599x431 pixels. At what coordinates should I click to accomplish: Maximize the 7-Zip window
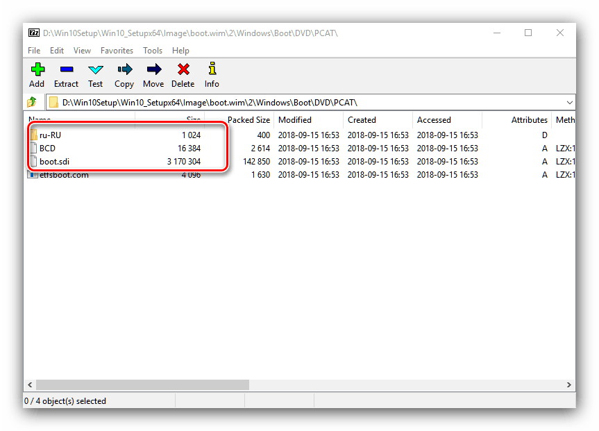(528, 33)
